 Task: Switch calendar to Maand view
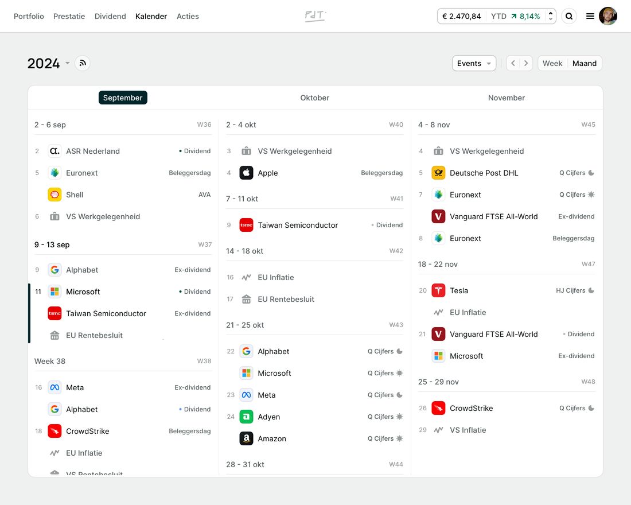585,63
